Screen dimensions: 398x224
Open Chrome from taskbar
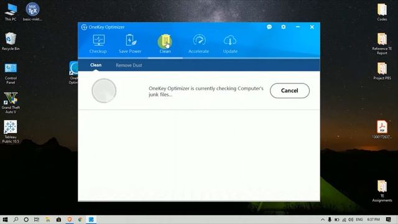click(80, 220)
